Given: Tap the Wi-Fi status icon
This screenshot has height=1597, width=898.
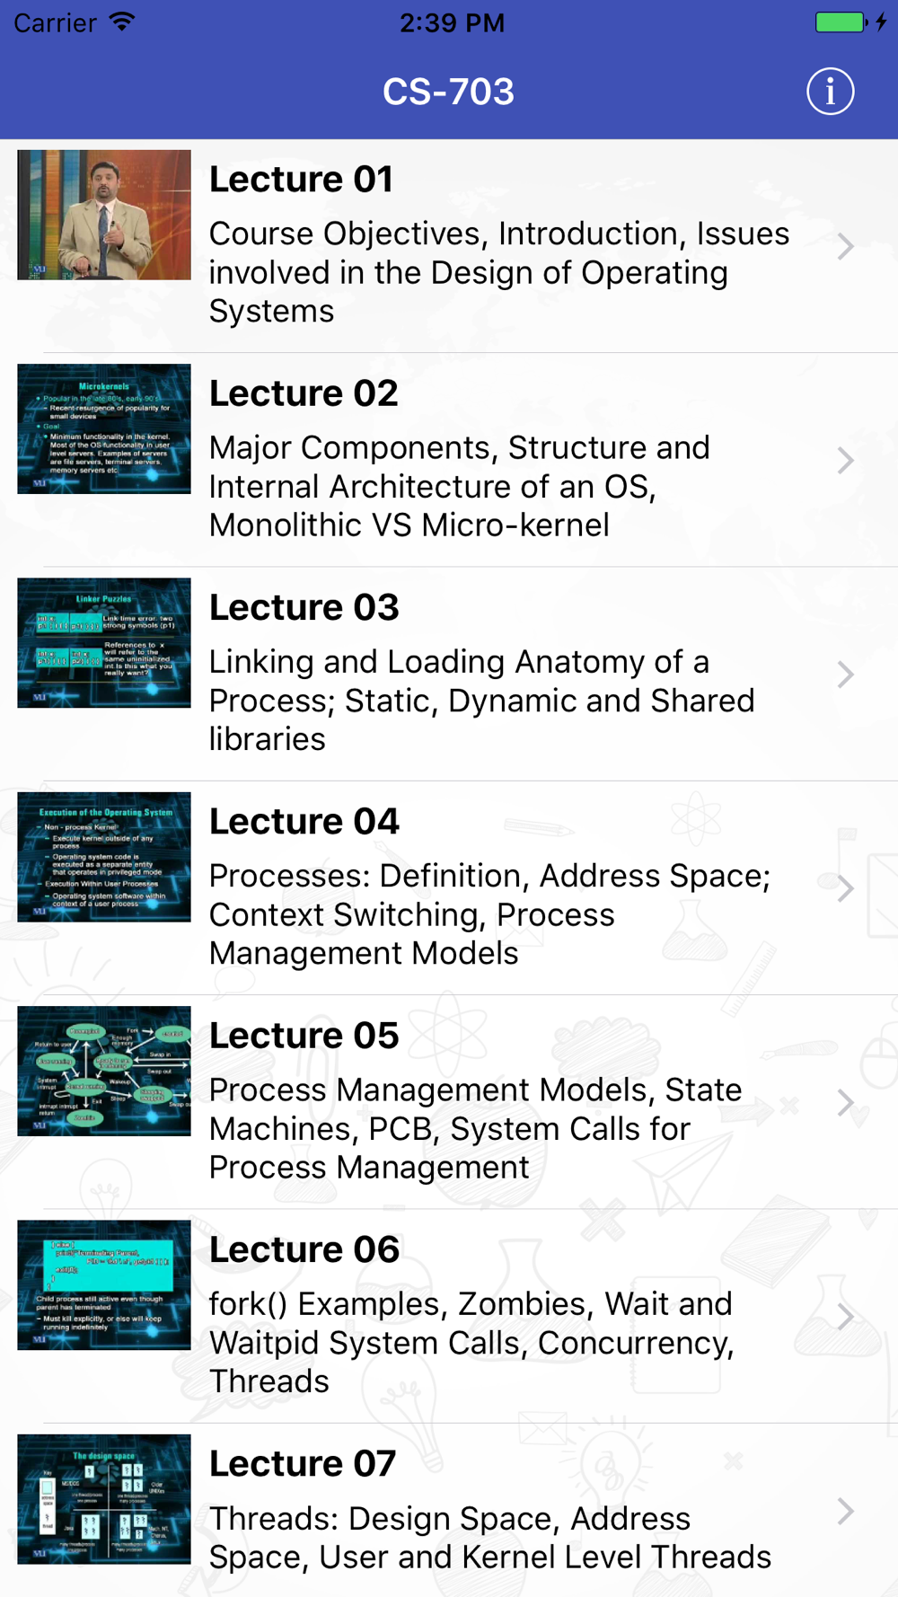Looking at the screenshot, I should (121, 22).
